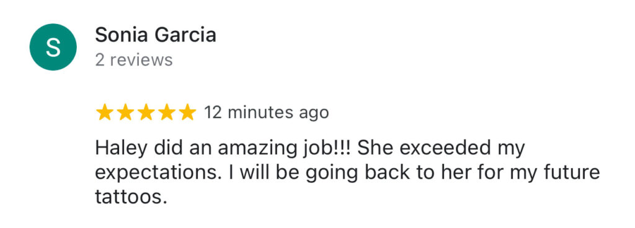Click the first yellow rating star
Screen dimensions: 635x228
[104, 112]
